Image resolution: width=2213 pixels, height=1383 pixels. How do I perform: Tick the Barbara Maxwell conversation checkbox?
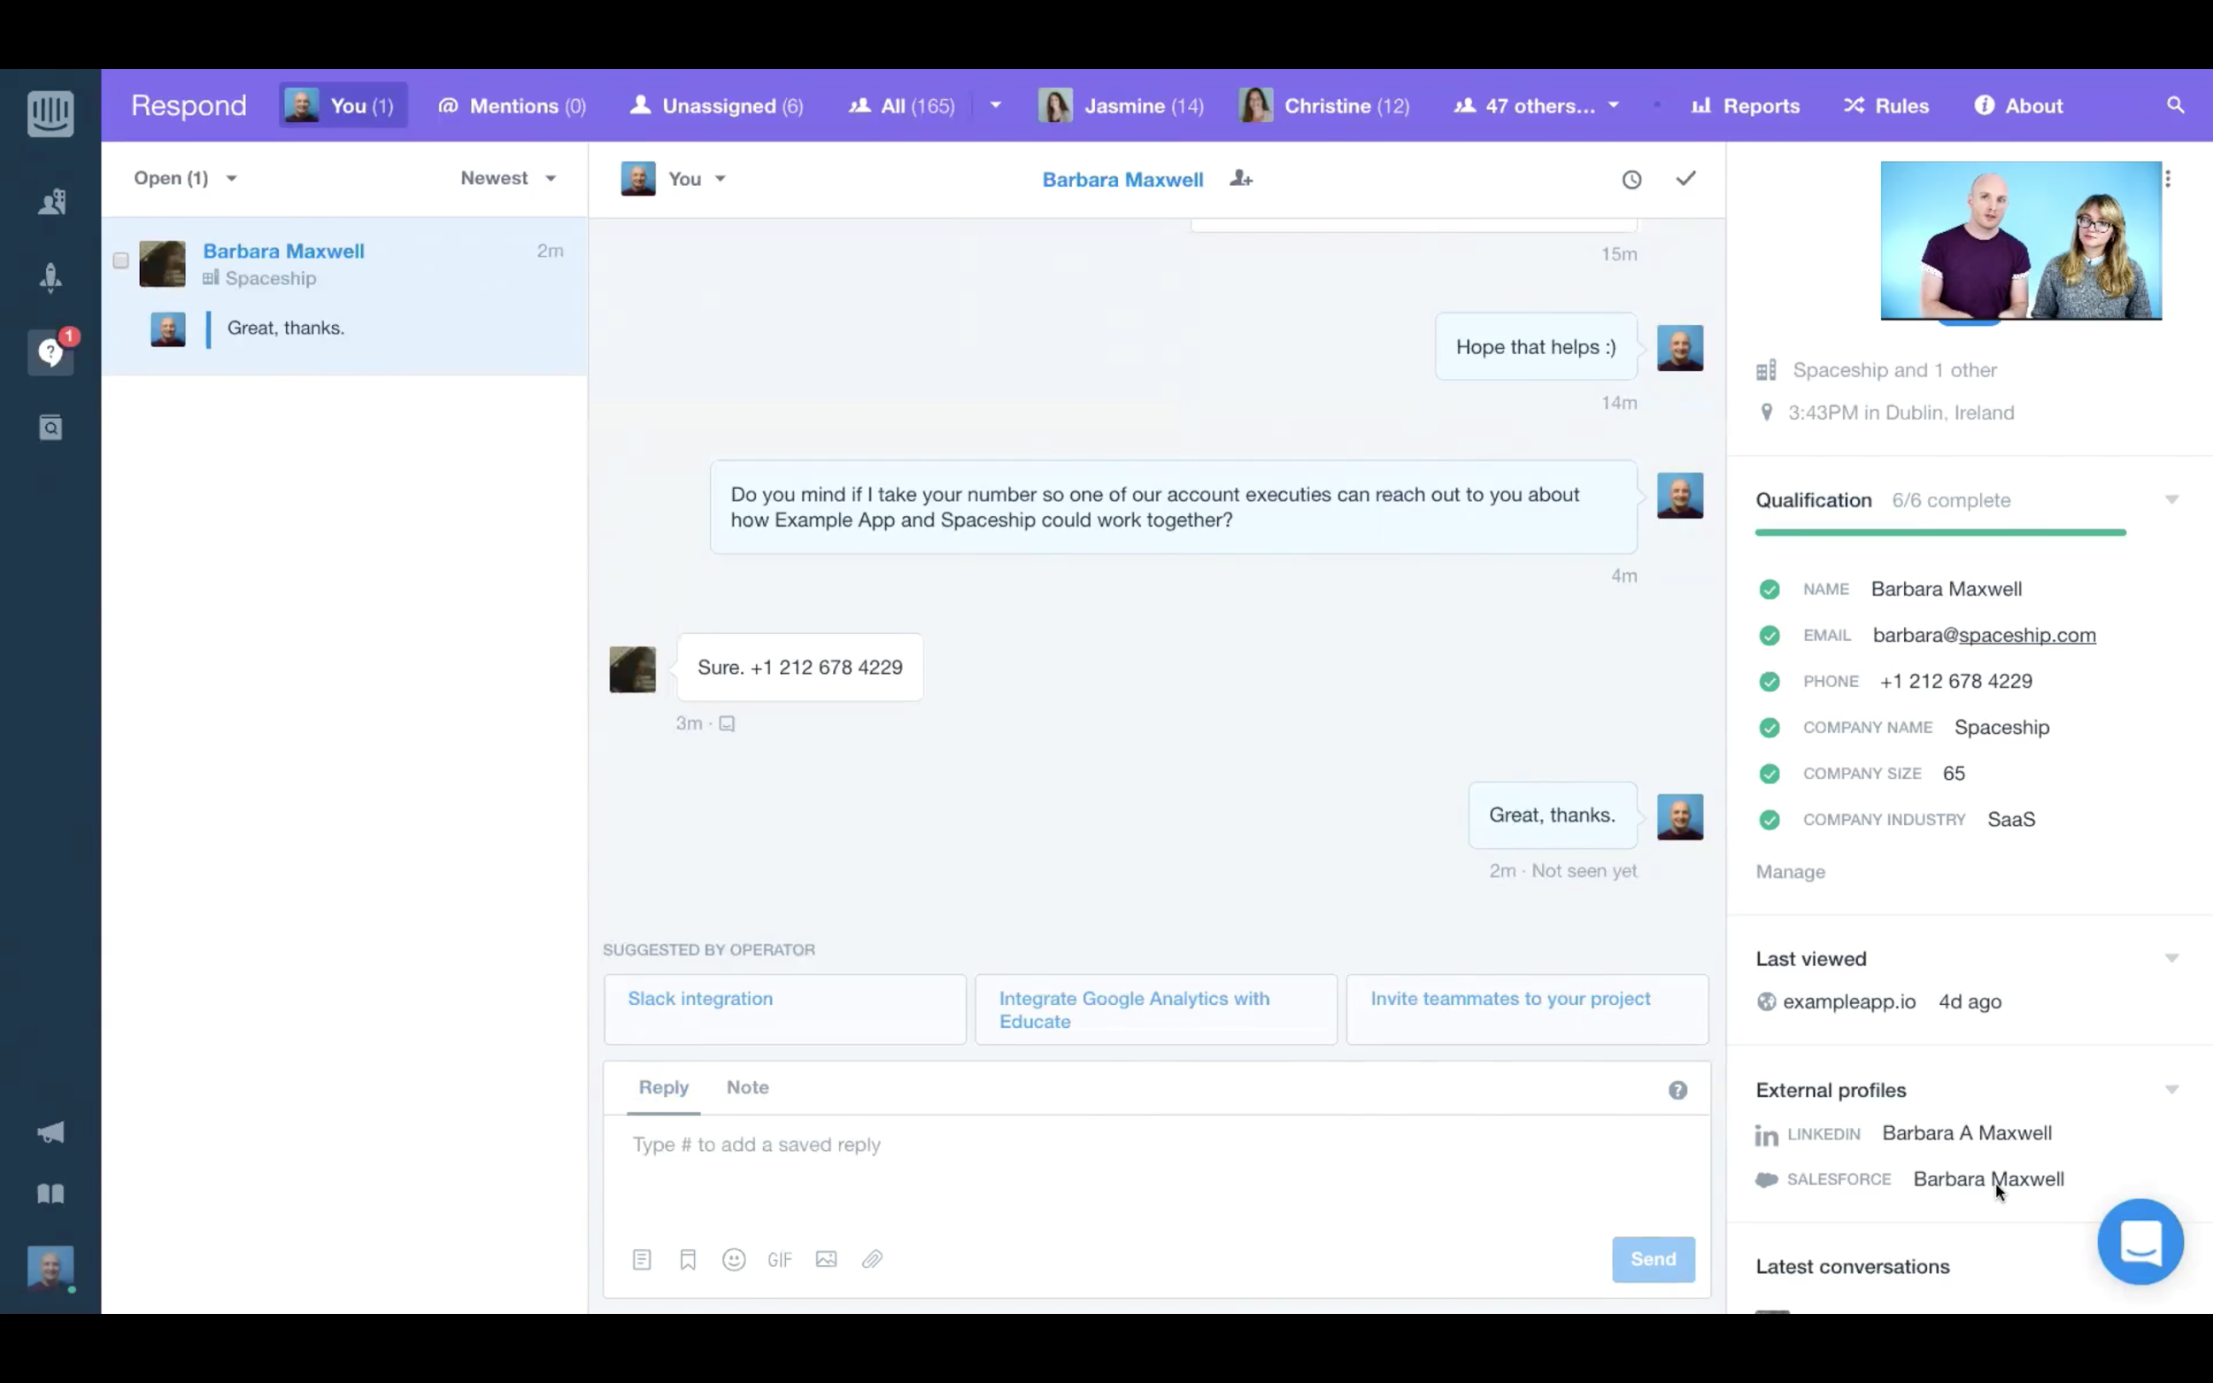click(120, 260)
